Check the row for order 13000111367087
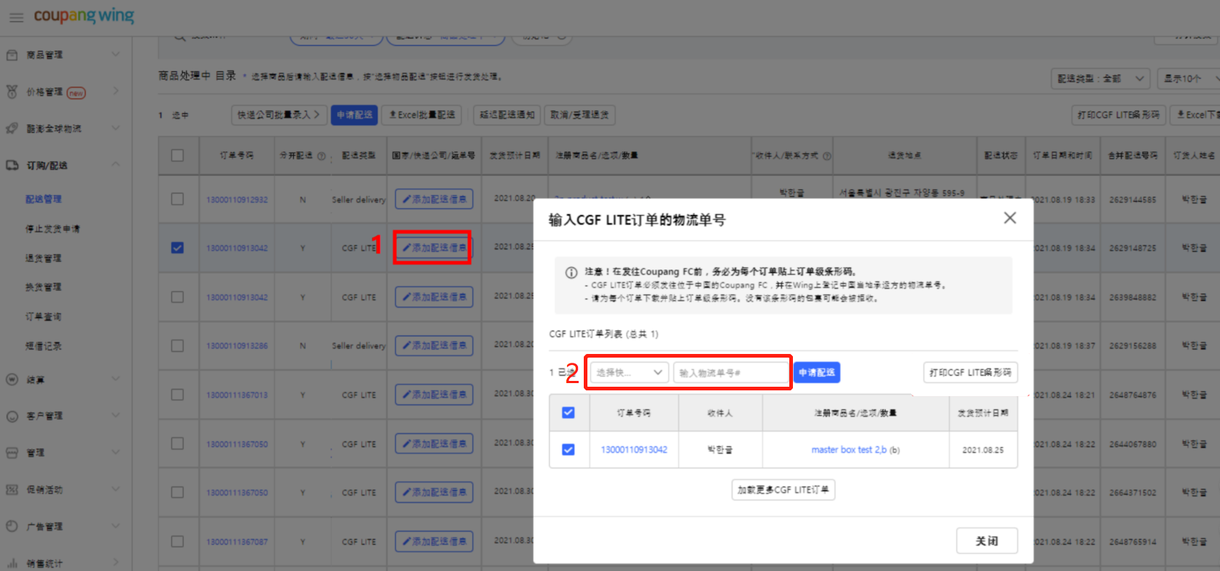The image size is (1220, 571). 177,541
